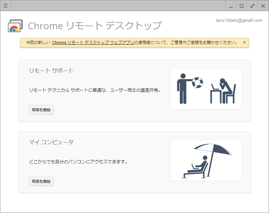Open the hamburger menu
269x213 pixels.
pyautogui.click(x=5, y=5)
